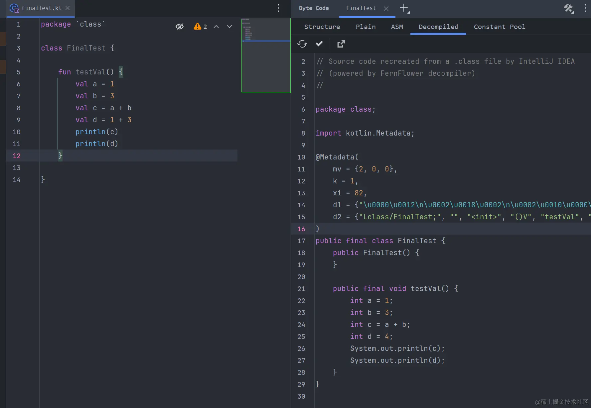Click the Kotlin file icon on FinalTest.kt tab
Screen dimensions: 591x408
point(14,8)
